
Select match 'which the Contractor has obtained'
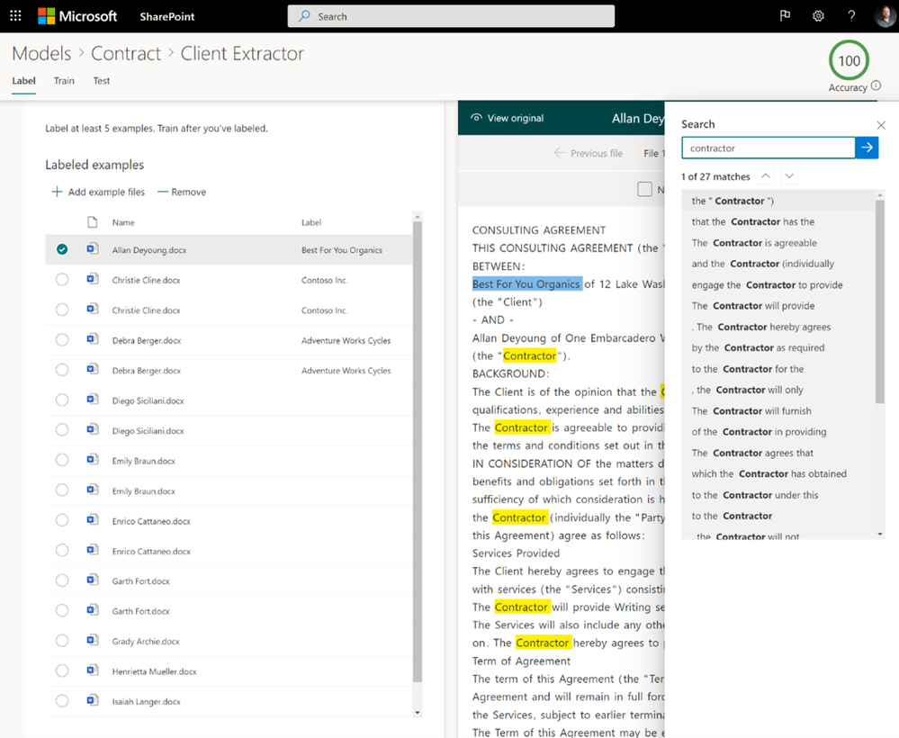pos(769,473)
